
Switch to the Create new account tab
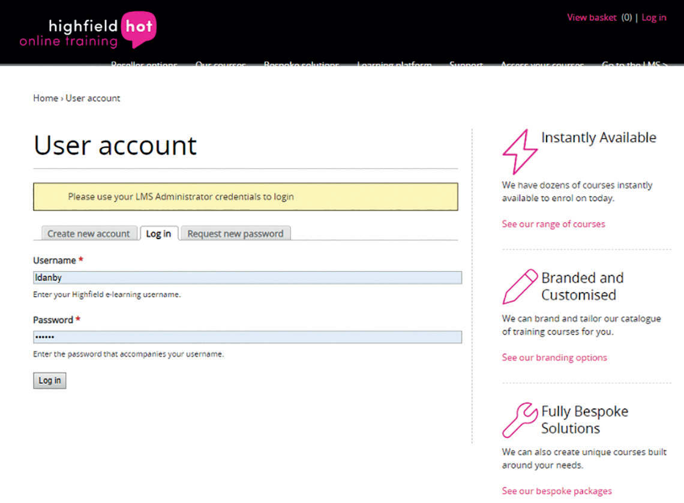[x=88, y=234]
